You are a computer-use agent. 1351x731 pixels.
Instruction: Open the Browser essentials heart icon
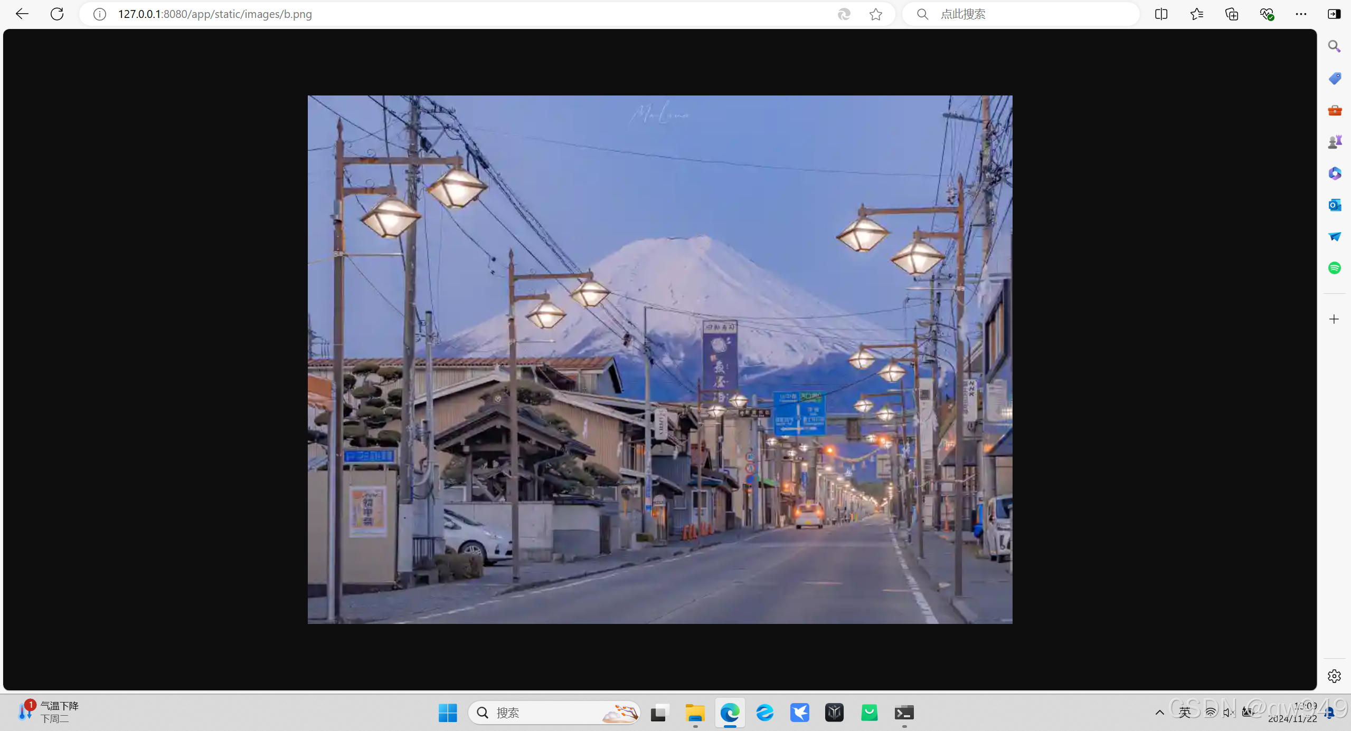[1266, 14]
